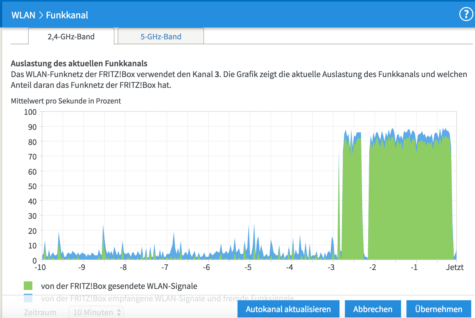Click the blue legend swatch for received signals
The width and height of the screenshot is (475, 318).
28,298
